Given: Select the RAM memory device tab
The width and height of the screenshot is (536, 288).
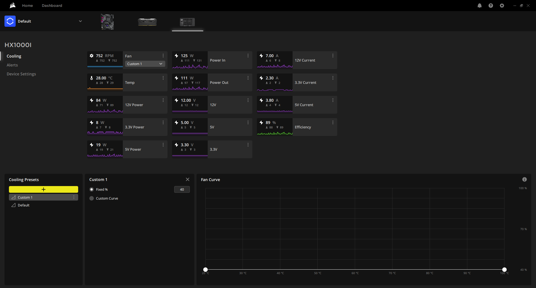Looking at the screenshot, I should tap(147, 22).
